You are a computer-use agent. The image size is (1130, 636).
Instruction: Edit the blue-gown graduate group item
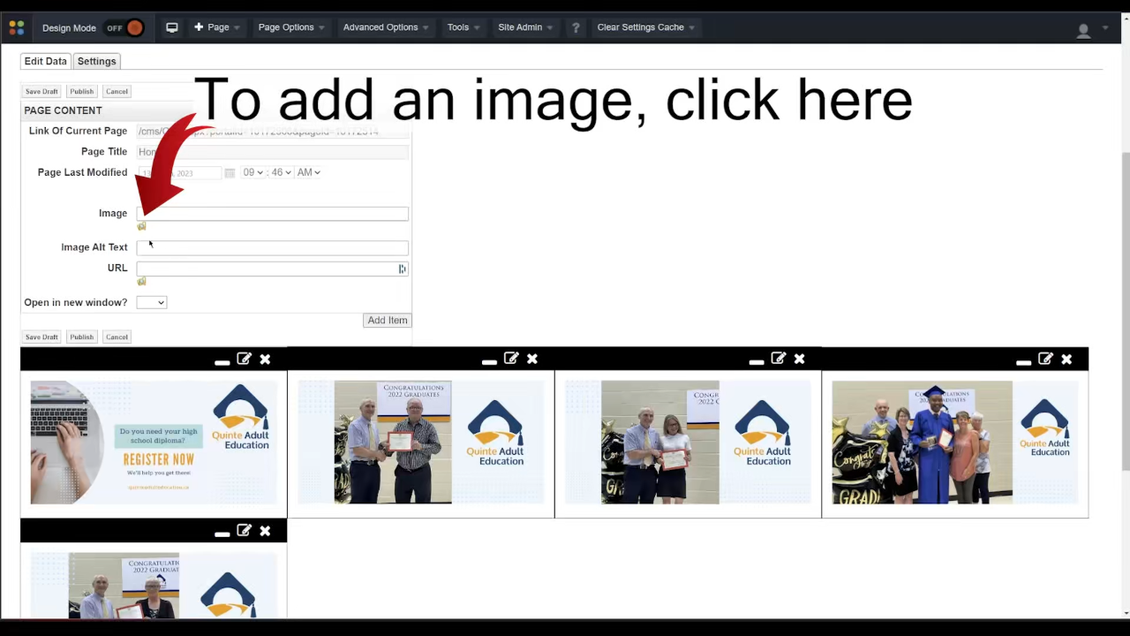[1045, 359]
